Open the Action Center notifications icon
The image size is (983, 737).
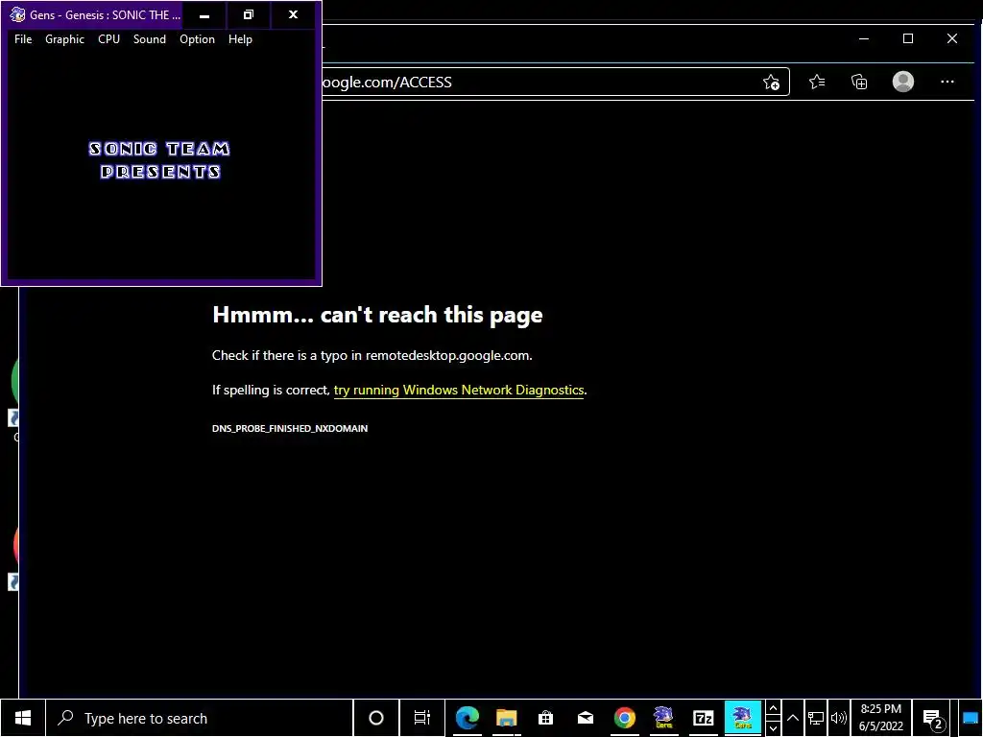coord(933,720)
